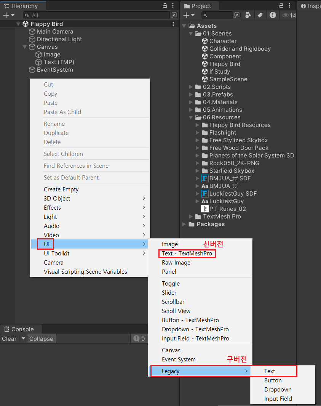Collapse the 01.Scenes folder
The image size is (321, 406).
click(x=191, y=34)
